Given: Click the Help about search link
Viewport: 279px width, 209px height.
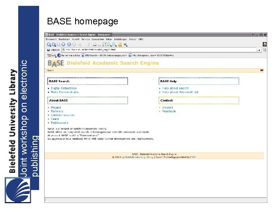Looking at the screenshot, I should point(175,88).
